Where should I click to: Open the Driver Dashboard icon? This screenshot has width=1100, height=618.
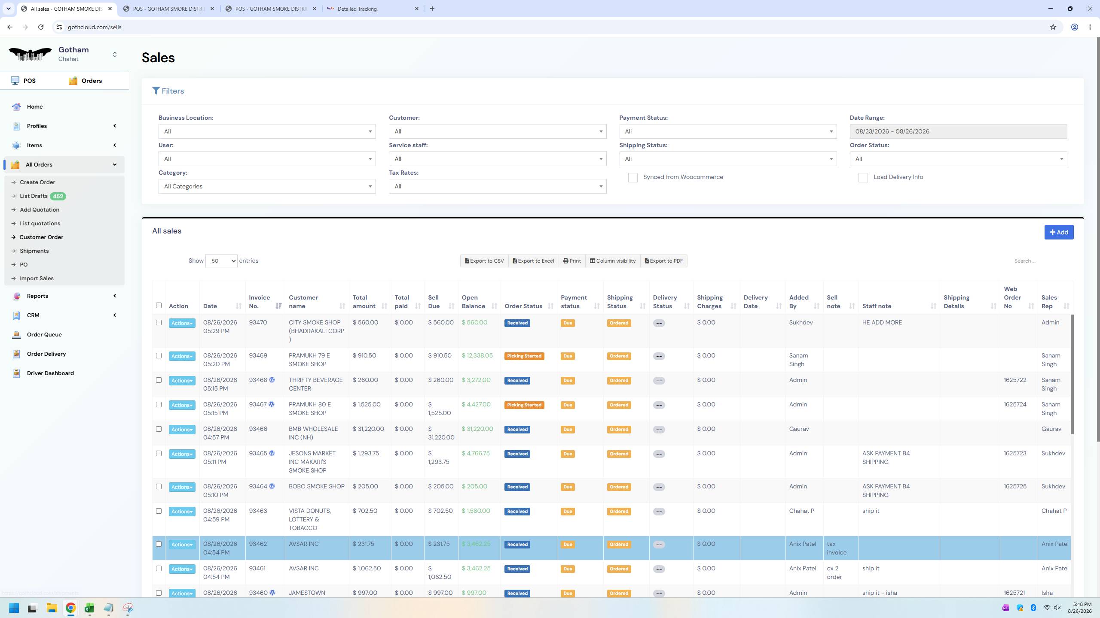[x=16, y=373]
